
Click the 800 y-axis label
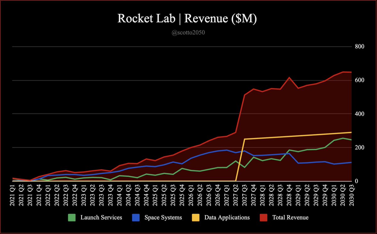point(359,46)
